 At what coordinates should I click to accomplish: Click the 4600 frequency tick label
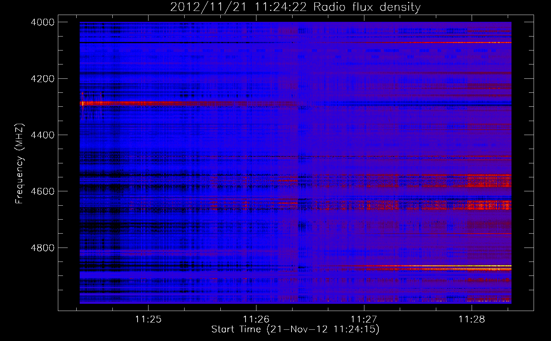[x=43, y=191]
